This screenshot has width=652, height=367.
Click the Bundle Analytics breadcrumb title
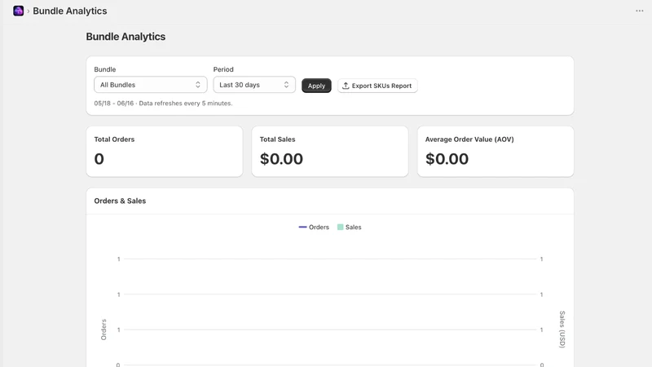(x=70, y=11)
